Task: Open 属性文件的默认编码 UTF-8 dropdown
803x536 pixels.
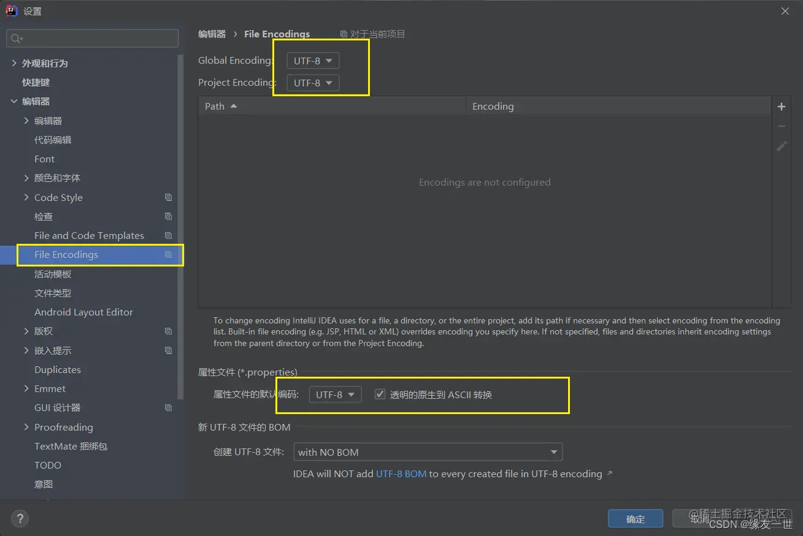Action: [x=335, y=394]
